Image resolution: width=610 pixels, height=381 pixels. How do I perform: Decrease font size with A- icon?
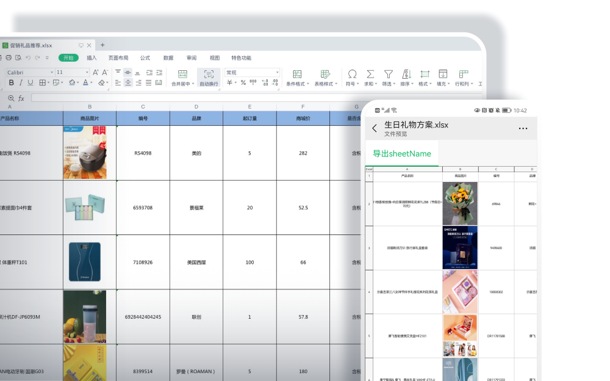pyautogui.click(x=105, y=73)
